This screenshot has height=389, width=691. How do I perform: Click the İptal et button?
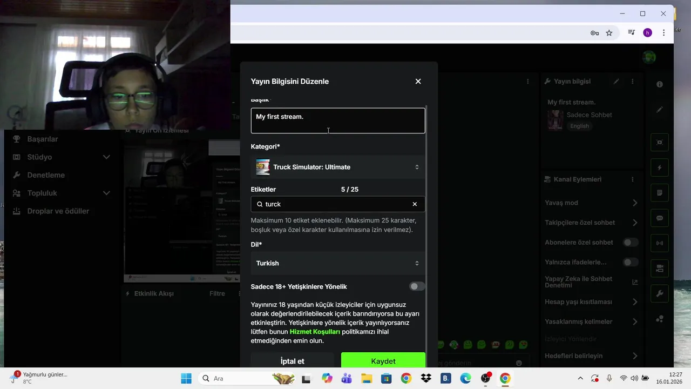(x=292, y=361)
